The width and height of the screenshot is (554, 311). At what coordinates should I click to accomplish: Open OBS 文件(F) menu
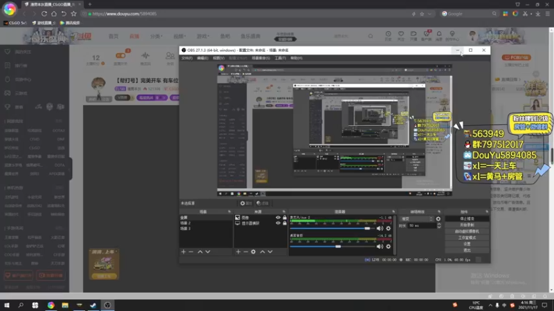click(187, 58)
